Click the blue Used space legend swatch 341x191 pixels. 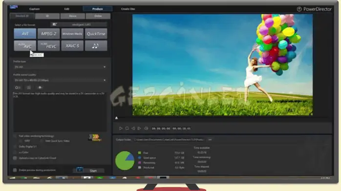pyautogui.click(x=139, y=158)
